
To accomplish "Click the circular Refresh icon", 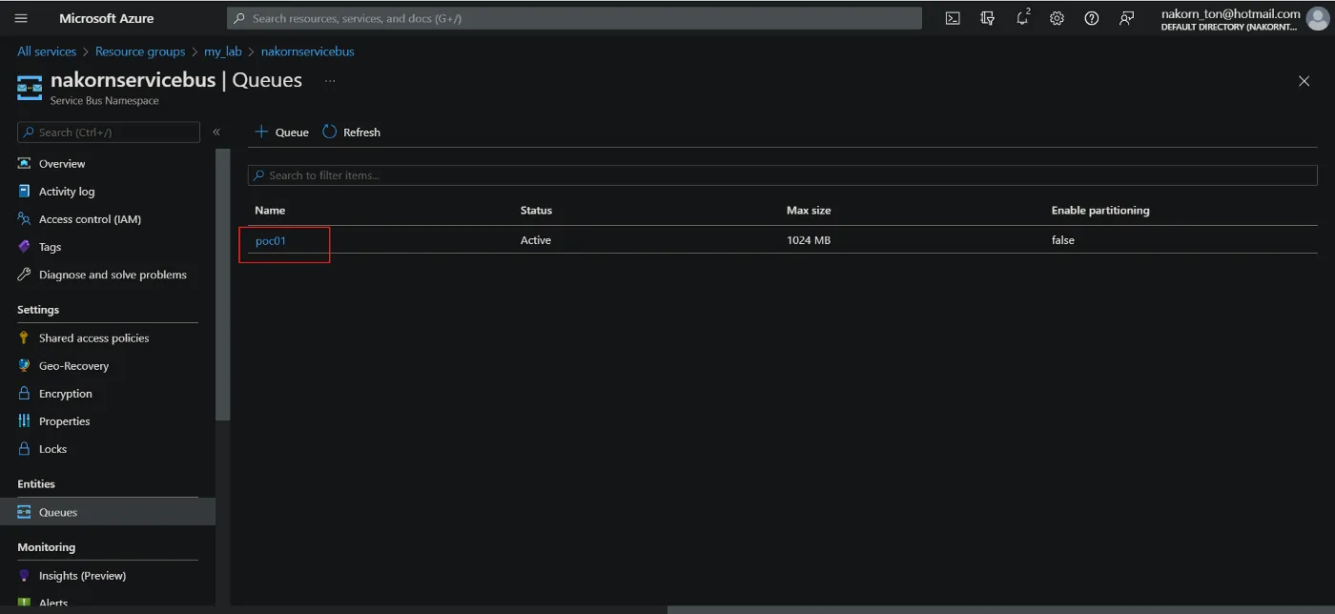I will point(330,132).
